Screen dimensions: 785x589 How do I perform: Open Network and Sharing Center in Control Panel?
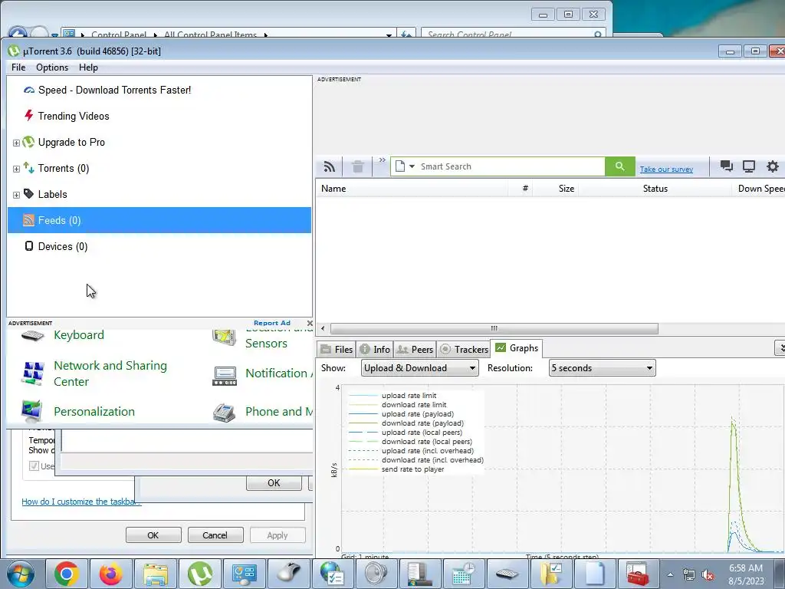click(110, 373)
